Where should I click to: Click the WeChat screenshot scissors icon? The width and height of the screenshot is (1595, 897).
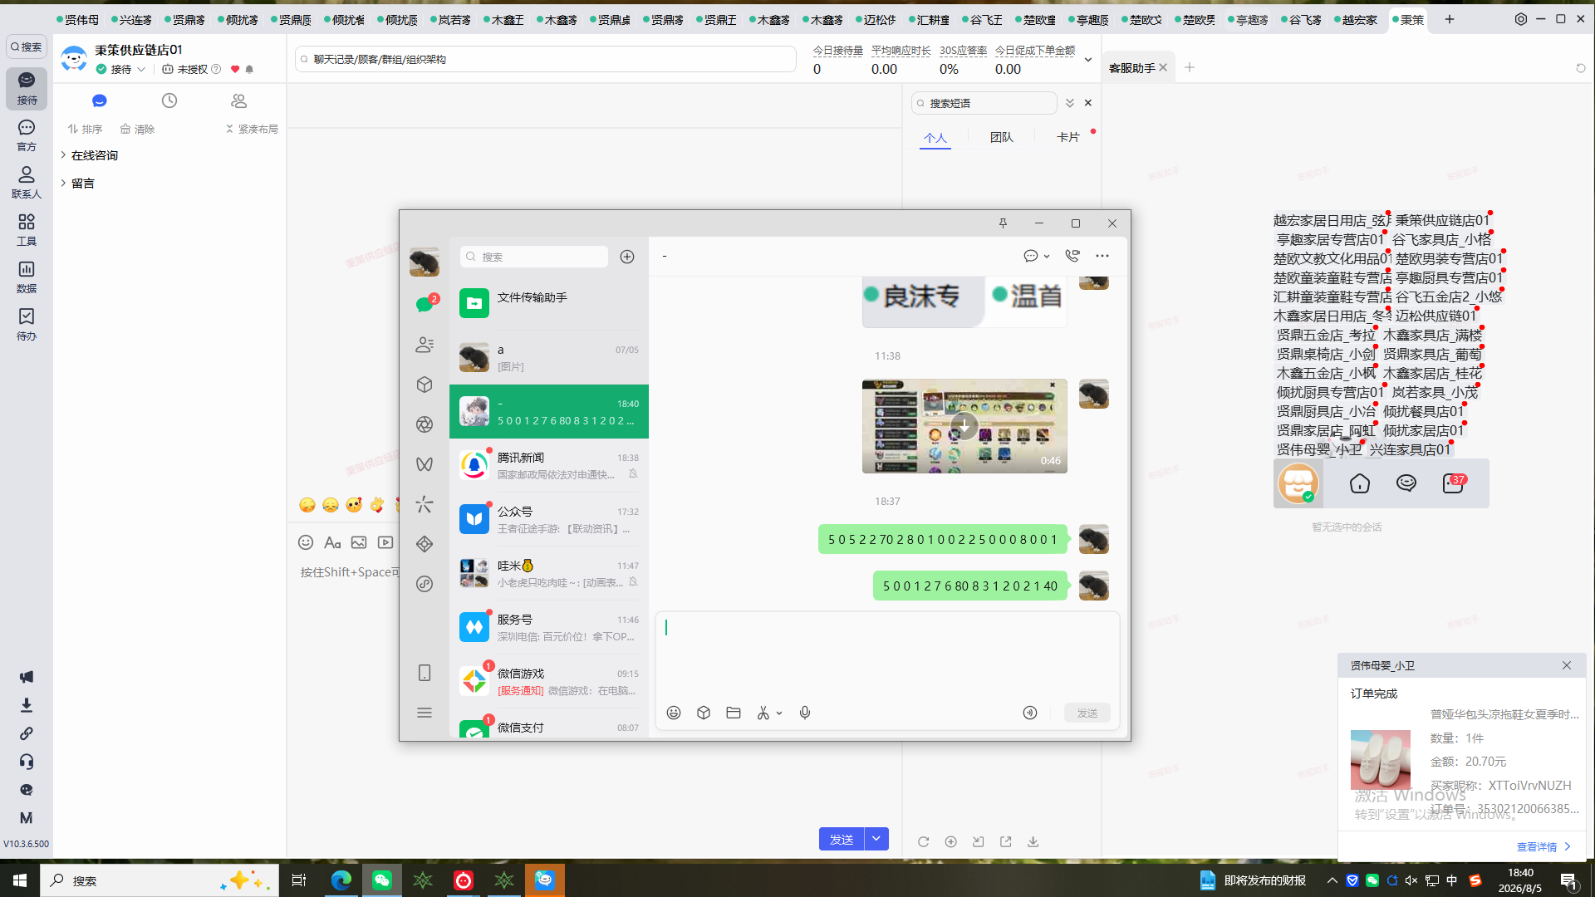tap(763, 713)
